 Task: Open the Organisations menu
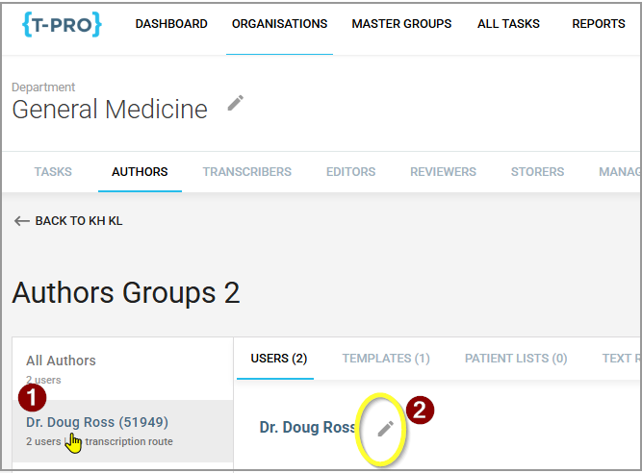click(x=279, y=24)
